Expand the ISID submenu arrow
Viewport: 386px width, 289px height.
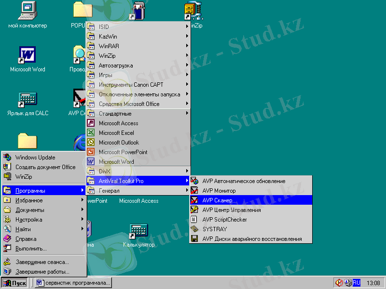187,26
